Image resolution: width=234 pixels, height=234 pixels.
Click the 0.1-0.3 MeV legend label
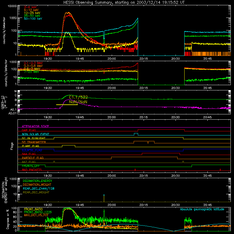click(x=33, y=63)
